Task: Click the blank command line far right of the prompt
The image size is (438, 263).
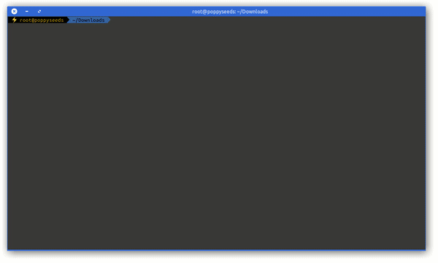Action: tap(363, 20)
